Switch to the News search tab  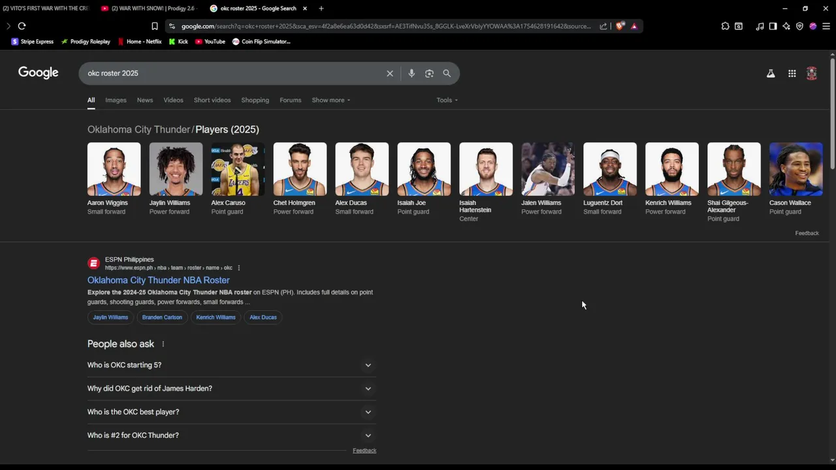click(145, 100)
